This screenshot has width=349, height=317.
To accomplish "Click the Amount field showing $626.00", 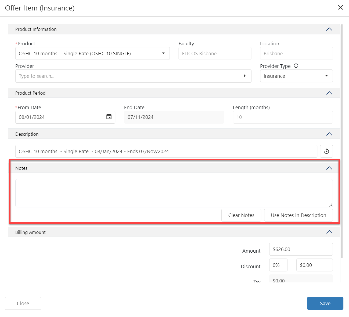I will click(x=301, y=249).
